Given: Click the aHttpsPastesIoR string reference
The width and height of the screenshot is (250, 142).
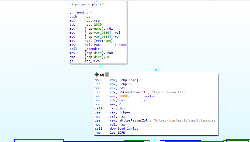Looking at the screenshot, I should click(133, 120).
